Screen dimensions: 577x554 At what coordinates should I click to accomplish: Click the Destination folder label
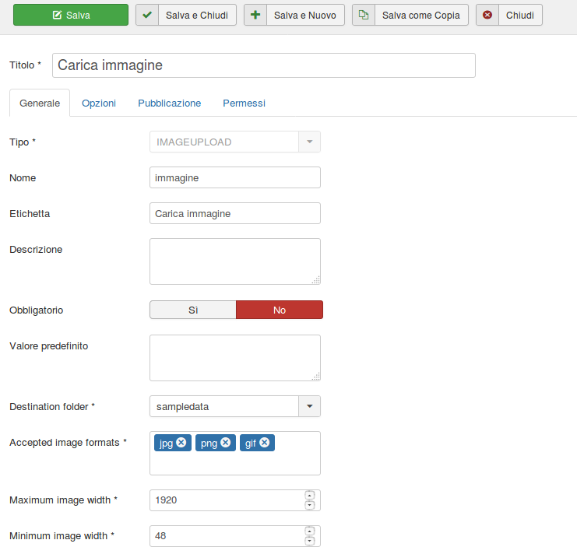52,407
